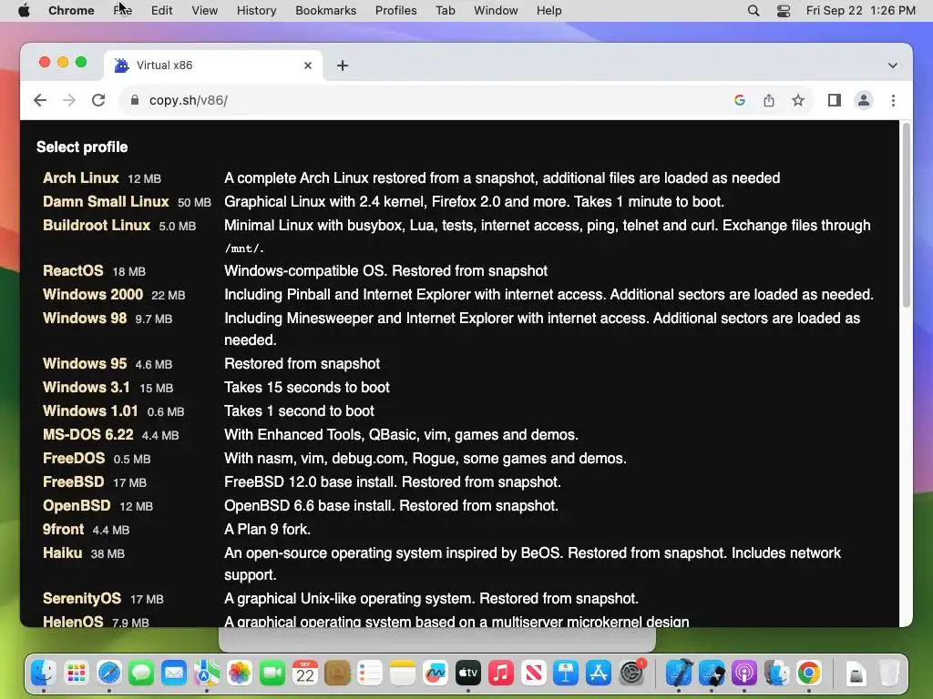Open Calendar showing 22 in the Dock

[304, 673]
